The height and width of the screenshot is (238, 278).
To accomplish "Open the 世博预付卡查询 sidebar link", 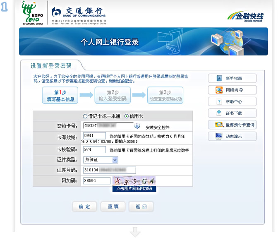I will point(232,125).
